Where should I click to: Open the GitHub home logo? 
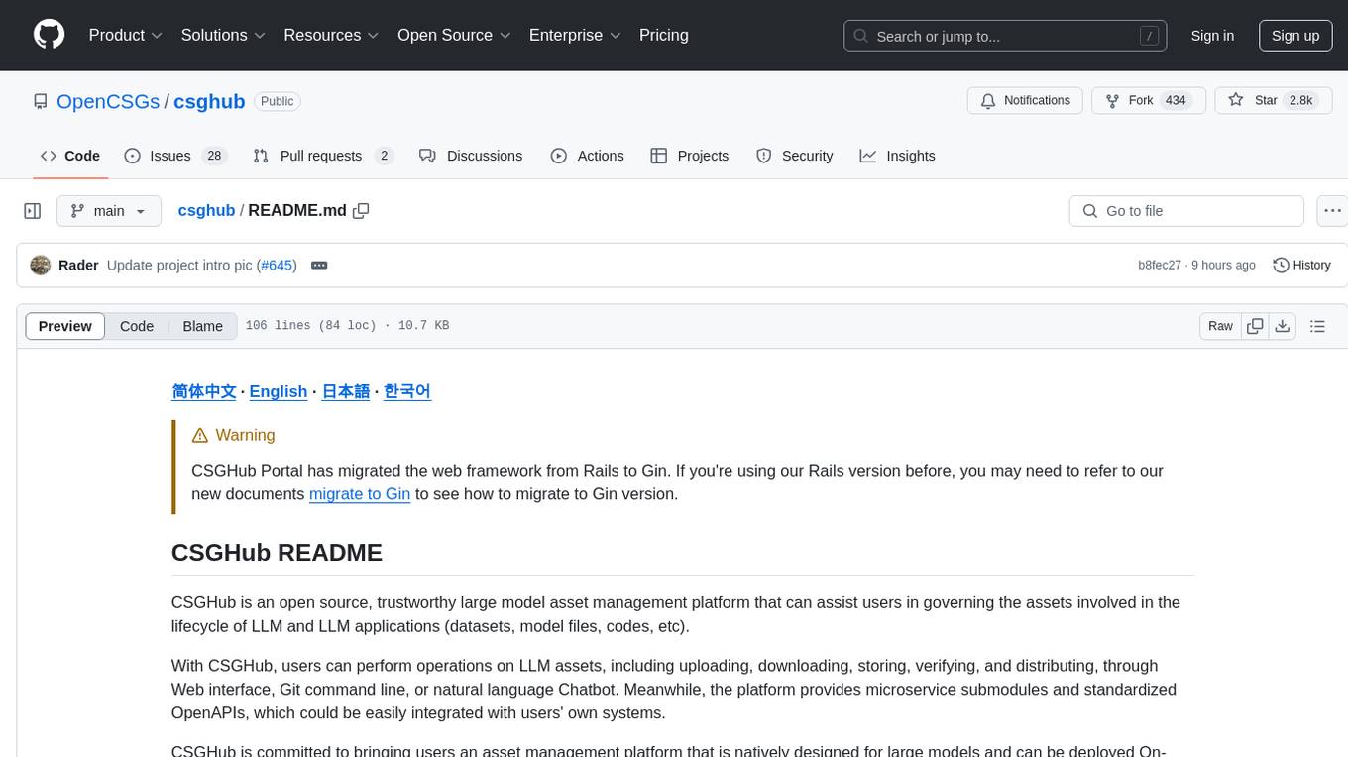[x=49, y=35]
